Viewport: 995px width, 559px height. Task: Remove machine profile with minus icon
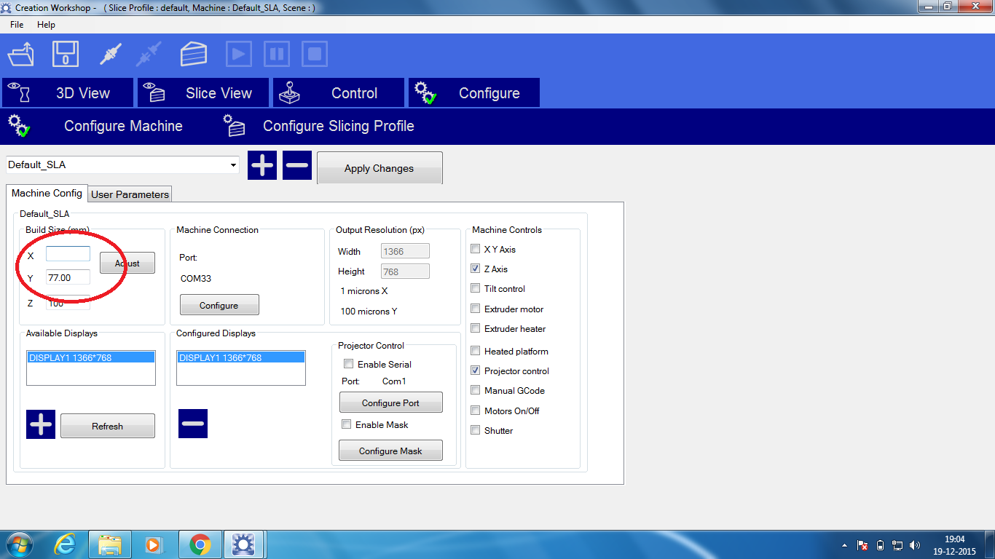(297, 165)
